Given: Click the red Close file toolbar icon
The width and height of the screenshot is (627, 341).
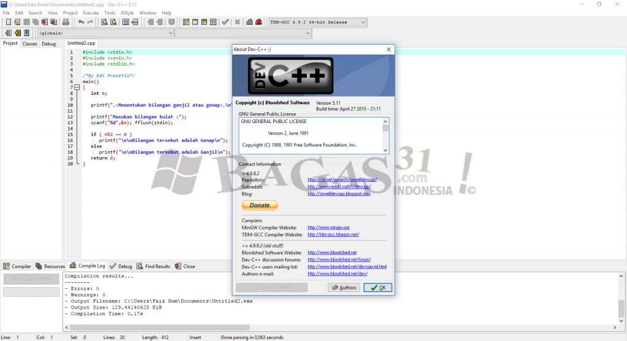Looking at the screenshot, I should pyautogui.click(x=44, y=22).
